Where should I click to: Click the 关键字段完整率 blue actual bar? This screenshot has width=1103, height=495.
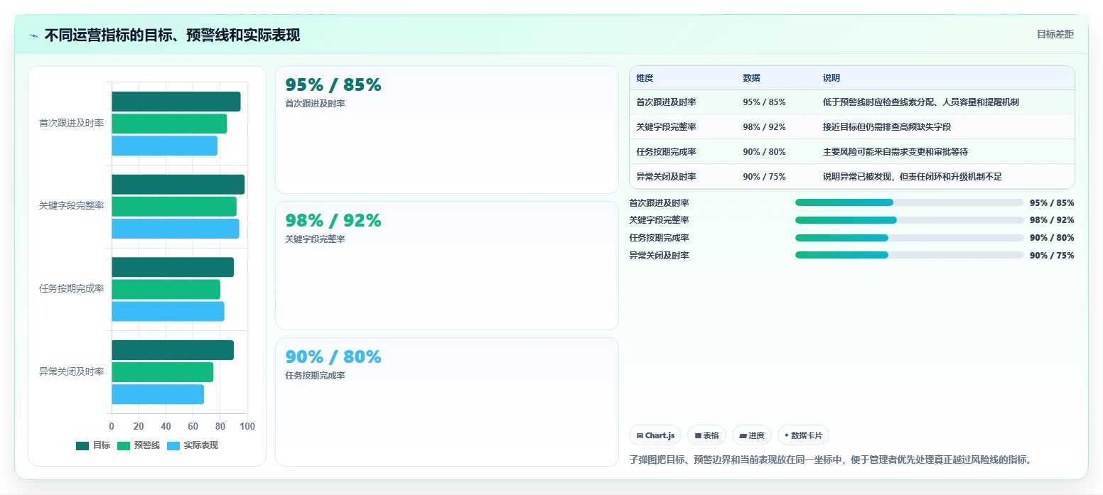click(176, 229)
